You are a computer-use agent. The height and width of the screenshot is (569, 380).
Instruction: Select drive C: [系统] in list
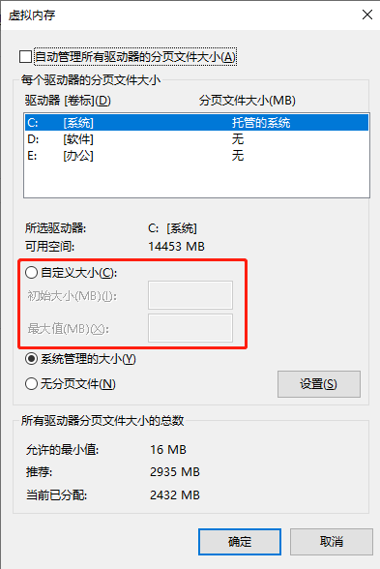pos(196,123)
